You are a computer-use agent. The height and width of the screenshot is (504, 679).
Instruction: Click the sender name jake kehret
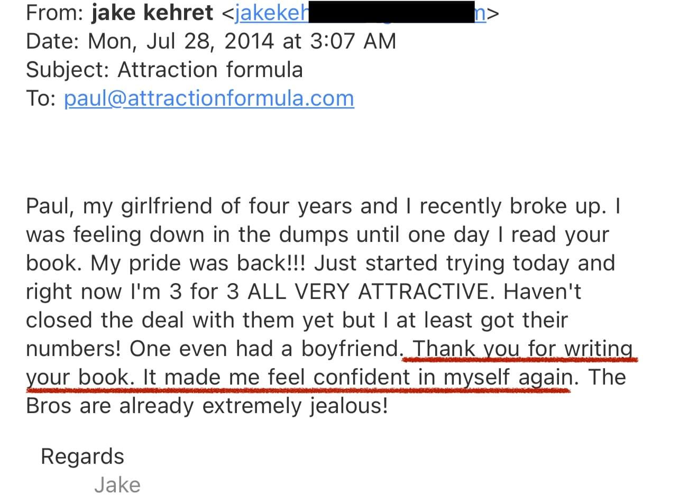pos(152,13)
